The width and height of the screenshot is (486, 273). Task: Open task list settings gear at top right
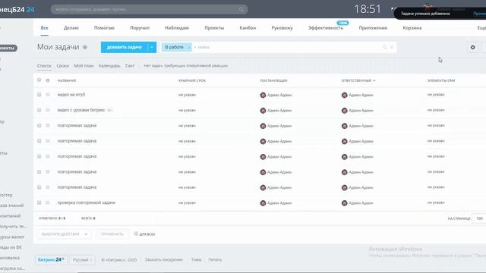[x=472, y=47]
